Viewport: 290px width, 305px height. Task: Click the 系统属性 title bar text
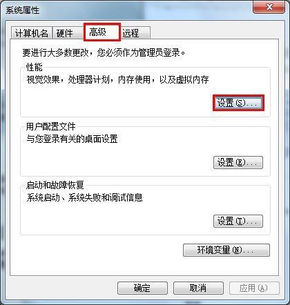(x=22, y=10)
